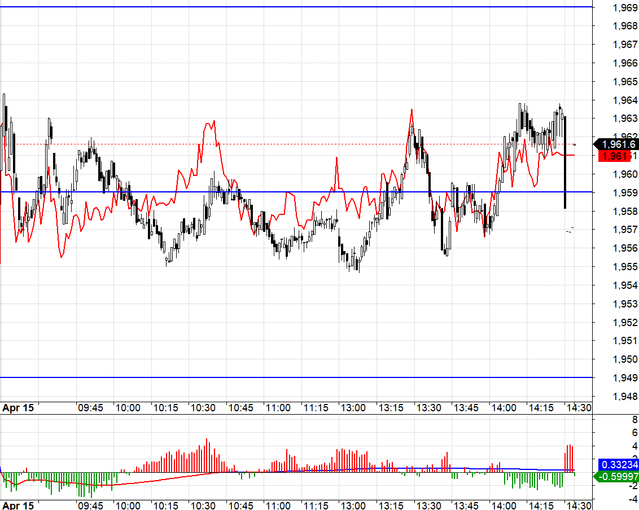
Task: Click 14:30 on the bottom indicator time axis
Action: 579,505
